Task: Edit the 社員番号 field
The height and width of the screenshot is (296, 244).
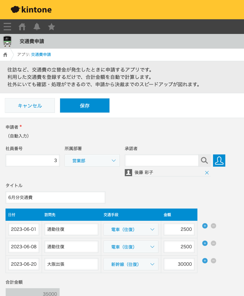Action: [x=32, y=161]
